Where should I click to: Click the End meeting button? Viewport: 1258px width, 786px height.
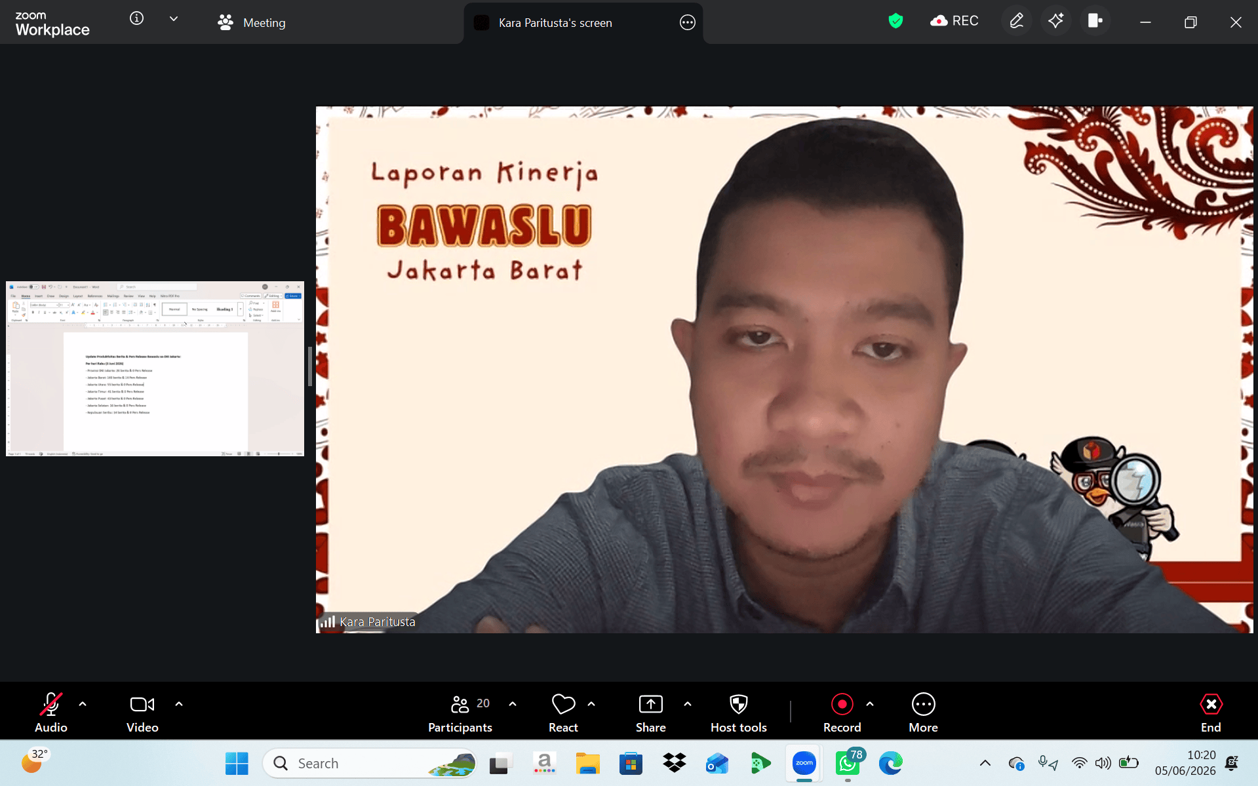(1211, 713)
